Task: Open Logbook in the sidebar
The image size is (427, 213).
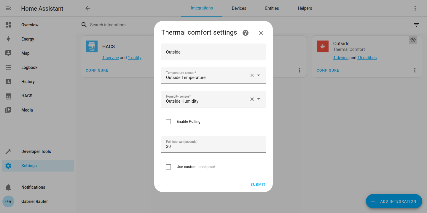Action: pyautogui.click(x=38, y=67)
